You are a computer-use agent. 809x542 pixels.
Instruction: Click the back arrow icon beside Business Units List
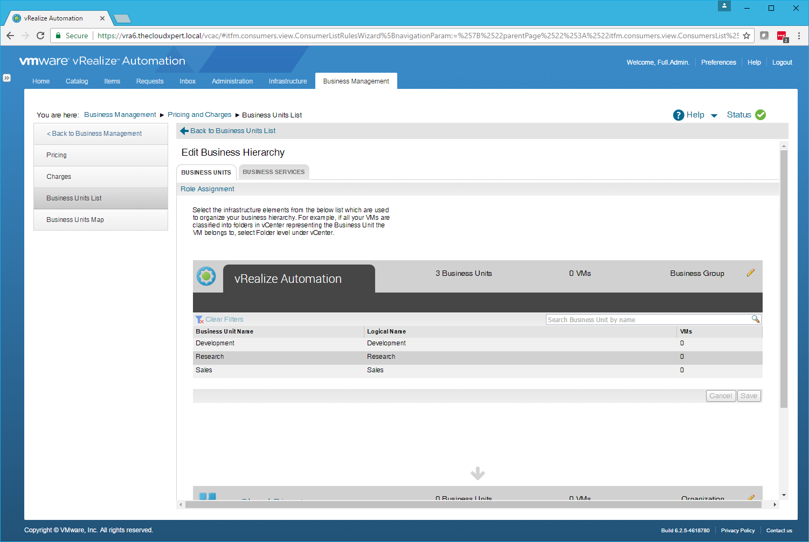coord(184,131)
